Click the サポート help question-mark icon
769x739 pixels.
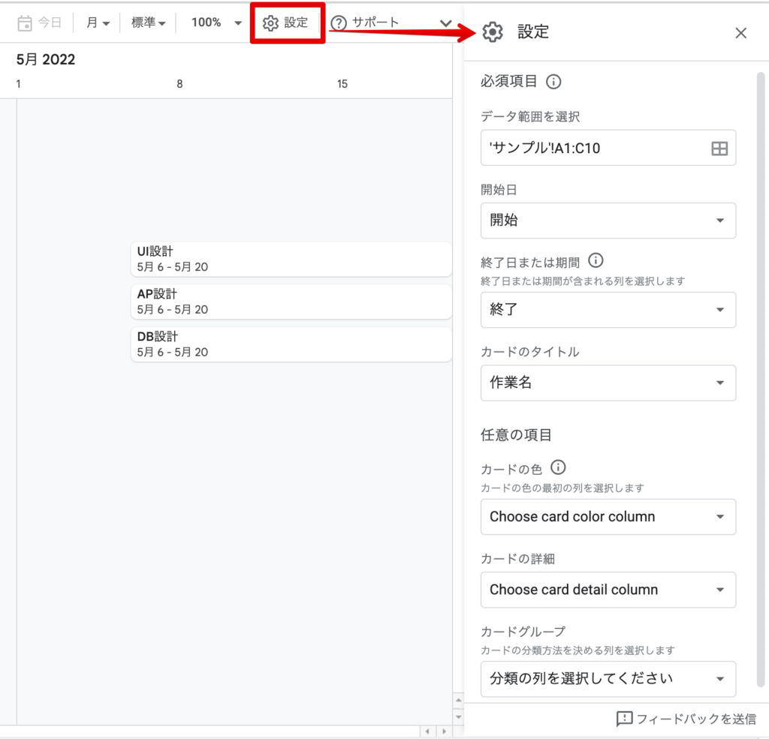339,23
